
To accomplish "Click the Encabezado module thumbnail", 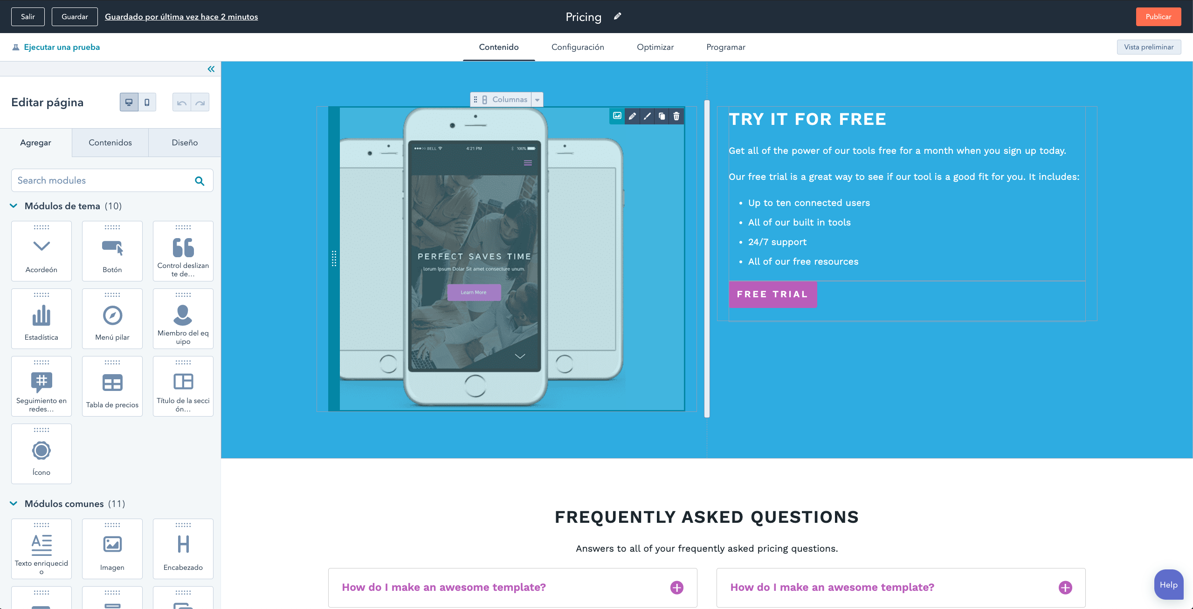I will pos(183,549).
